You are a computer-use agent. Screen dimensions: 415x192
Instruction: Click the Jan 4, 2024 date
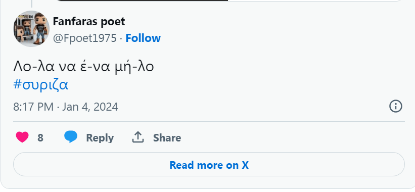pyautogui.click(x=90, y=107)
